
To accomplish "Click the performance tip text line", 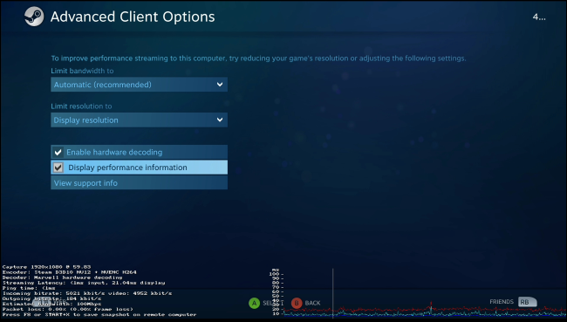I will 258,58.
